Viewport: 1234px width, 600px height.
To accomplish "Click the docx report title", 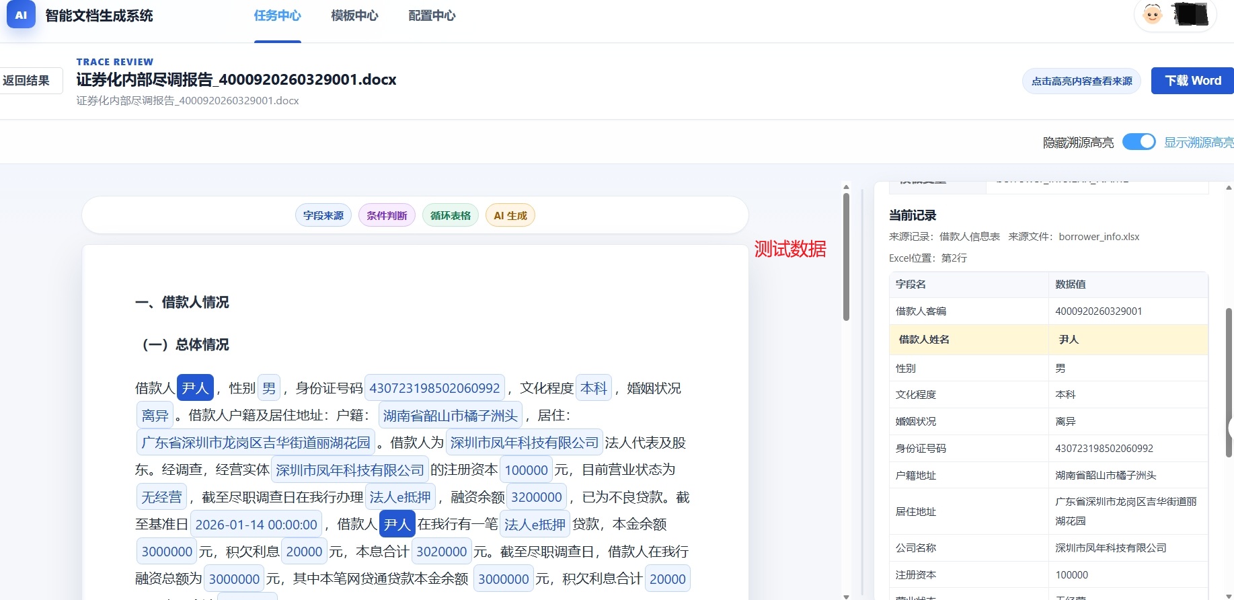I will pyautogui.click(x=236, y=79).
